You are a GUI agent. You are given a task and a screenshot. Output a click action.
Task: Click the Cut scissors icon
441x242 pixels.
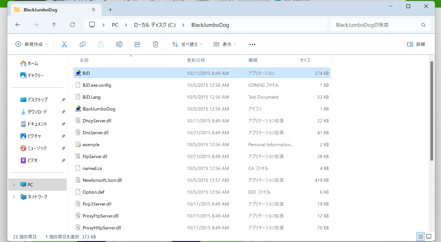point(64,44)
